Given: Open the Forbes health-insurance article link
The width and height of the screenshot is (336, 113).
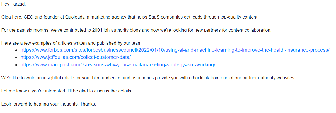Looking at the screenshot, I should (x=175, y=50).
